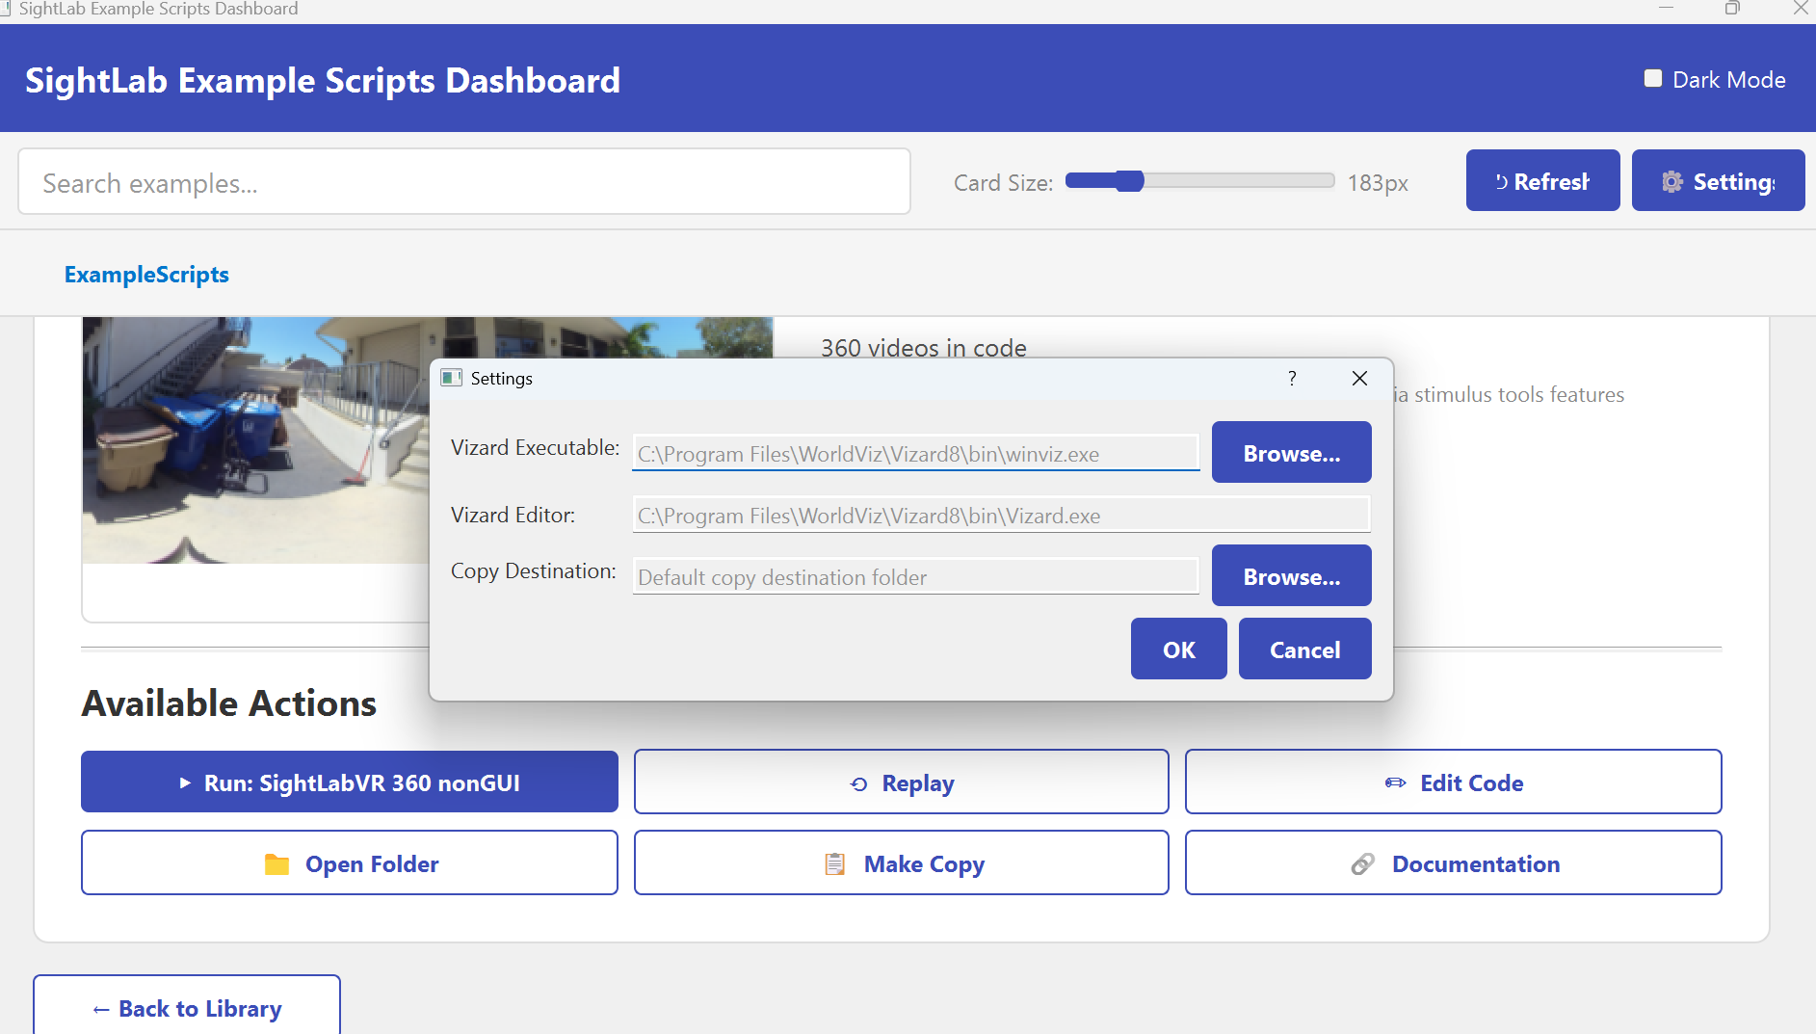The height and width of the screenshot is (1034, 1816).
Task: Click the Vizard Executable path field
Action: pos(915,454)
